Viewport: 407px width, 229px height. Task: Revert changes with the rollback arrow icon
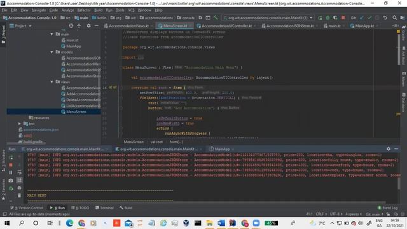tap(385, 18)
